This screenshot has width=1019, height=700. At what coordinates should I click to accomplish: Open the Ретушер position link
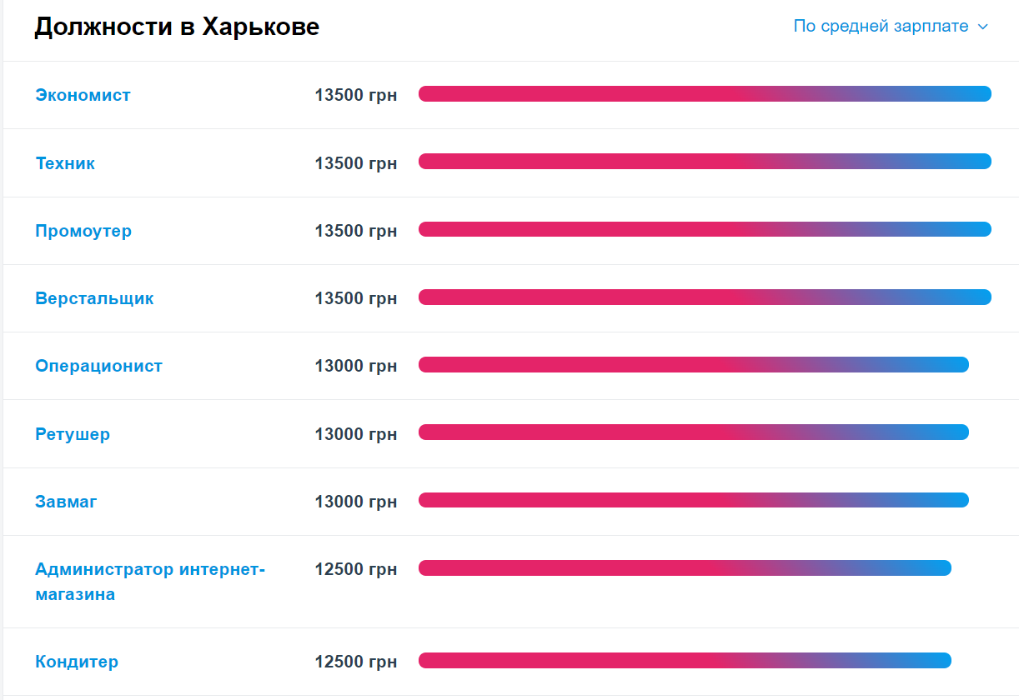[x=73, y=433]
